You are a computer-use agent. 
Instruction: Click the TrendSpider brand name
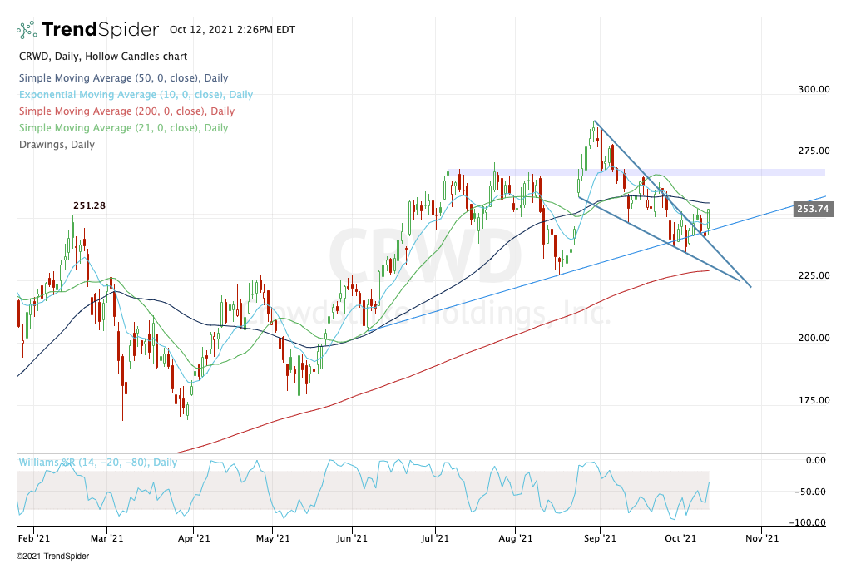point(101,29)
